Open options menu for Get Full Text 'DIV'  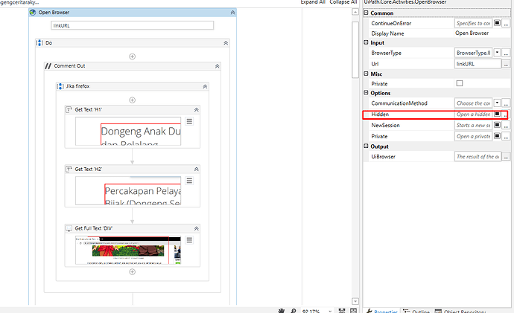tap(189, 240)
